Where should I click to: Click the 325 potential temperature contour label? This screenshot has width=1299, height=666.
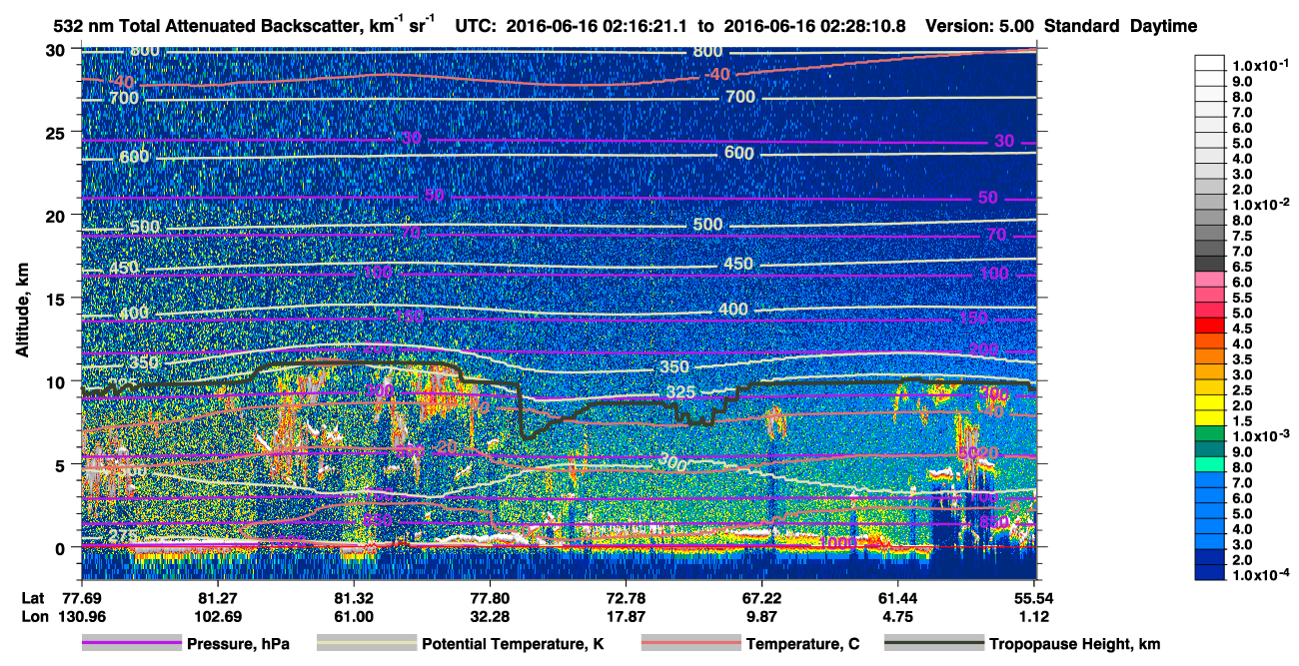coord(681,391)
